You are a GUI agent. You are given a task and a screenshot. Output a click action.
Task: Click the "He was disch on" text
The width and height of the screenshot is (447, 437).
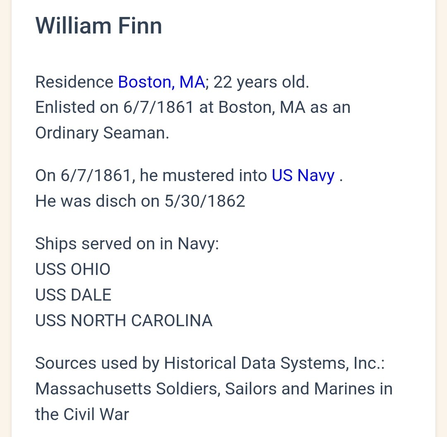(97, 201)
